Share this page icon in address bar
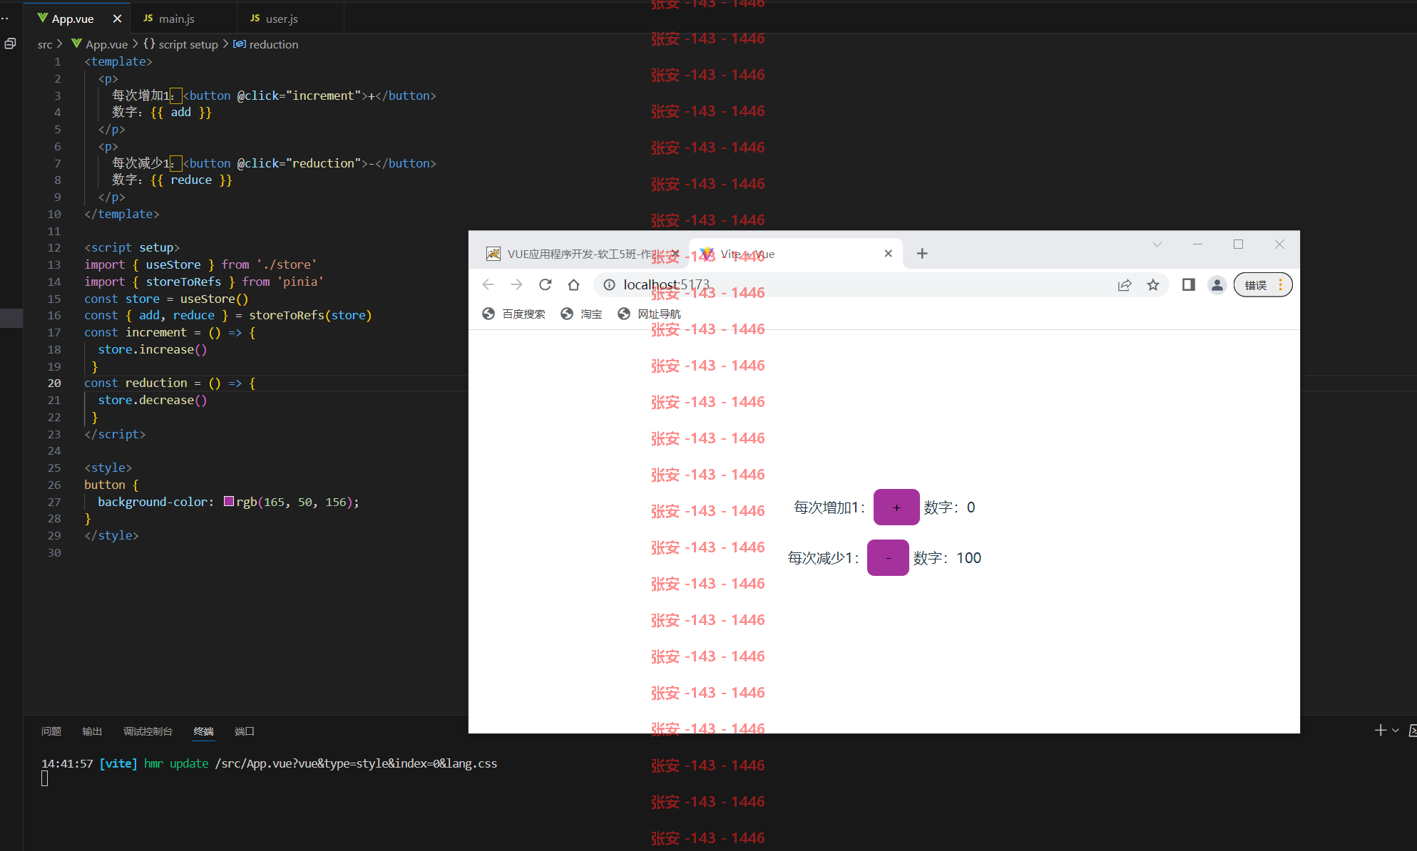The height and width of the screenshot is (851, 1417). [x=1125, y=285]
